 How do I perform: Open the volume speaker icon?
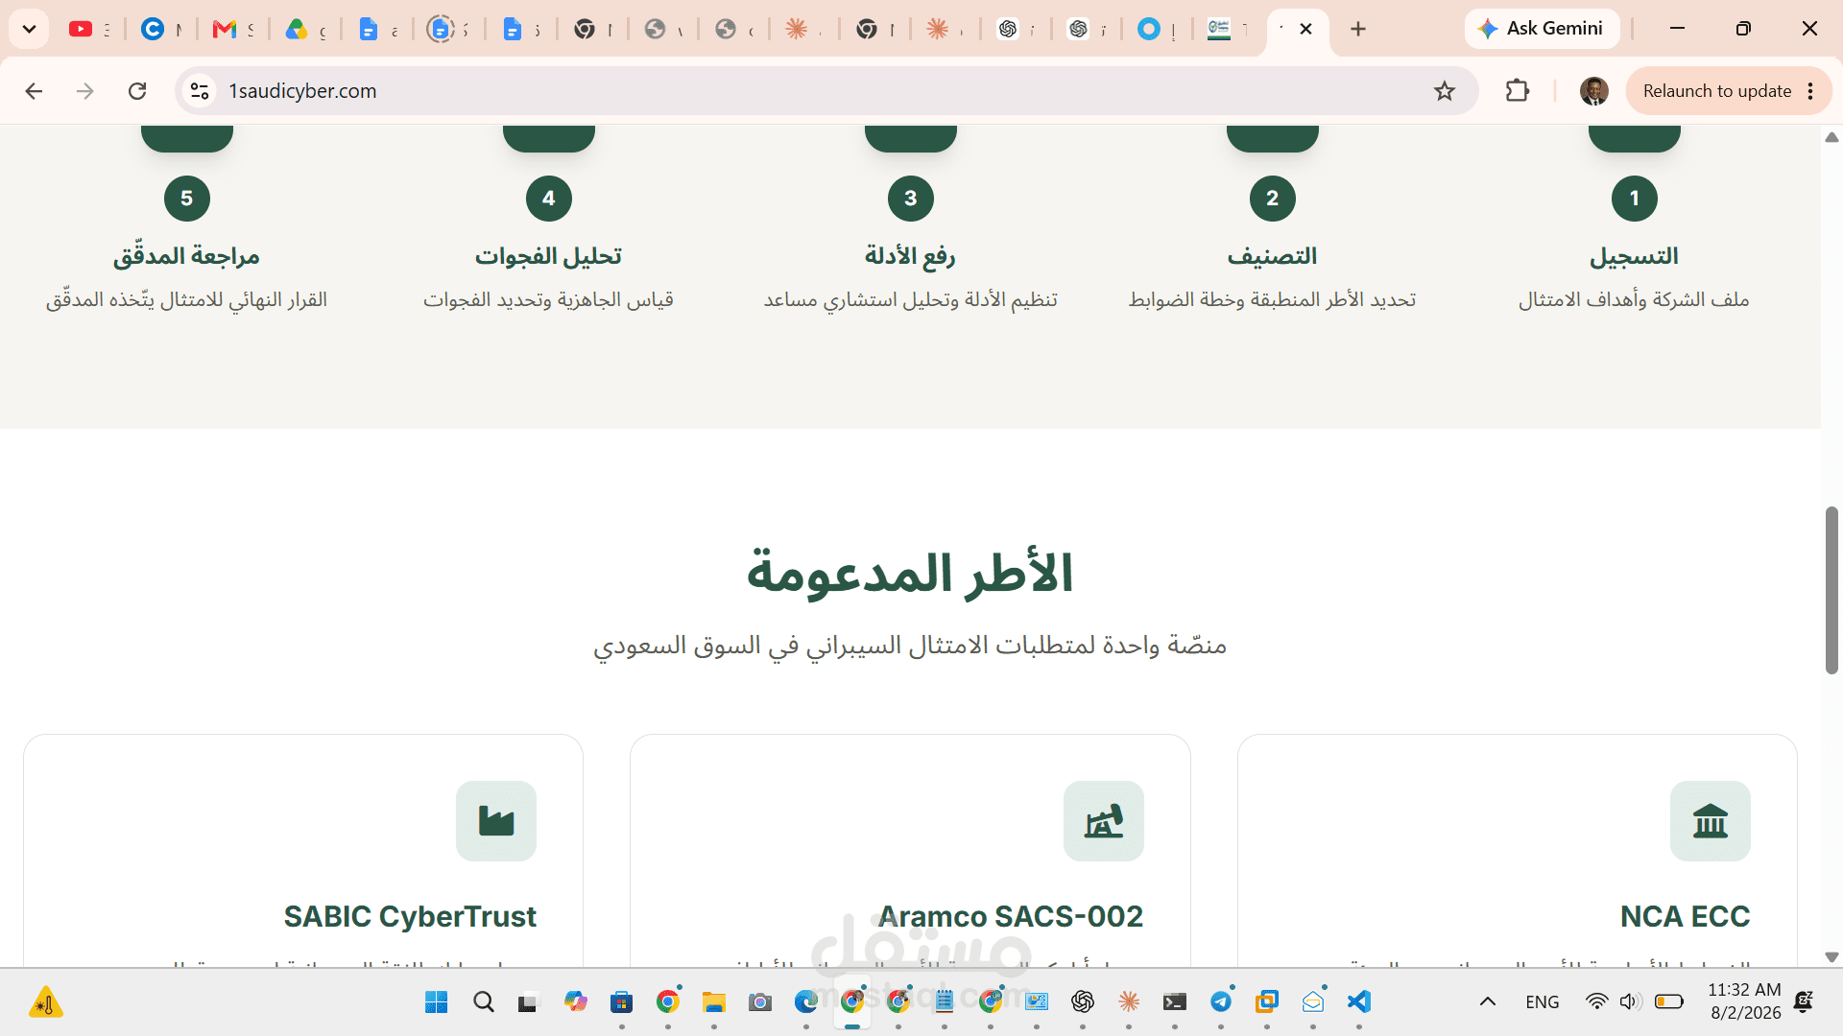point(1629,1002)
